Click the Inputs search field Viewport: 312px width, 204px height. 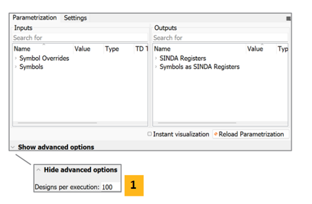click(80, 38)
